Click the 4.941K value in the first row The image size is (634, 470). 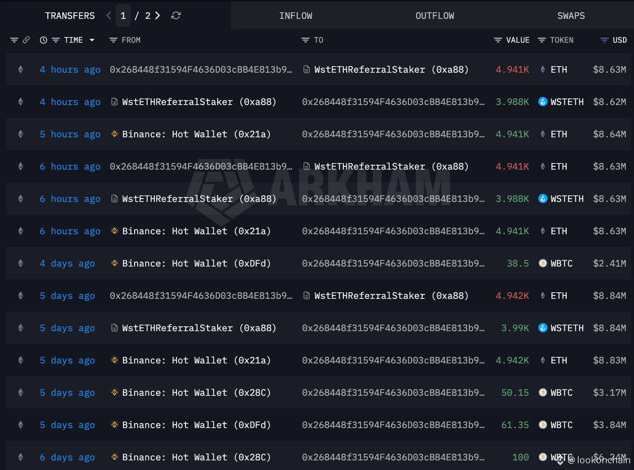point(512,70)
